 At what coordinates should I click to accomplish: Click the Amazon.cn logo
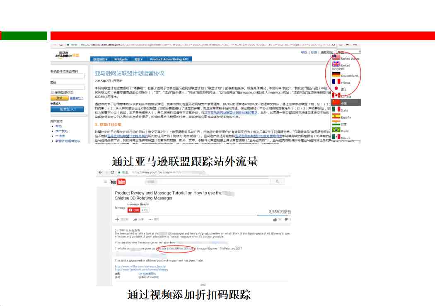click(67, 54)
